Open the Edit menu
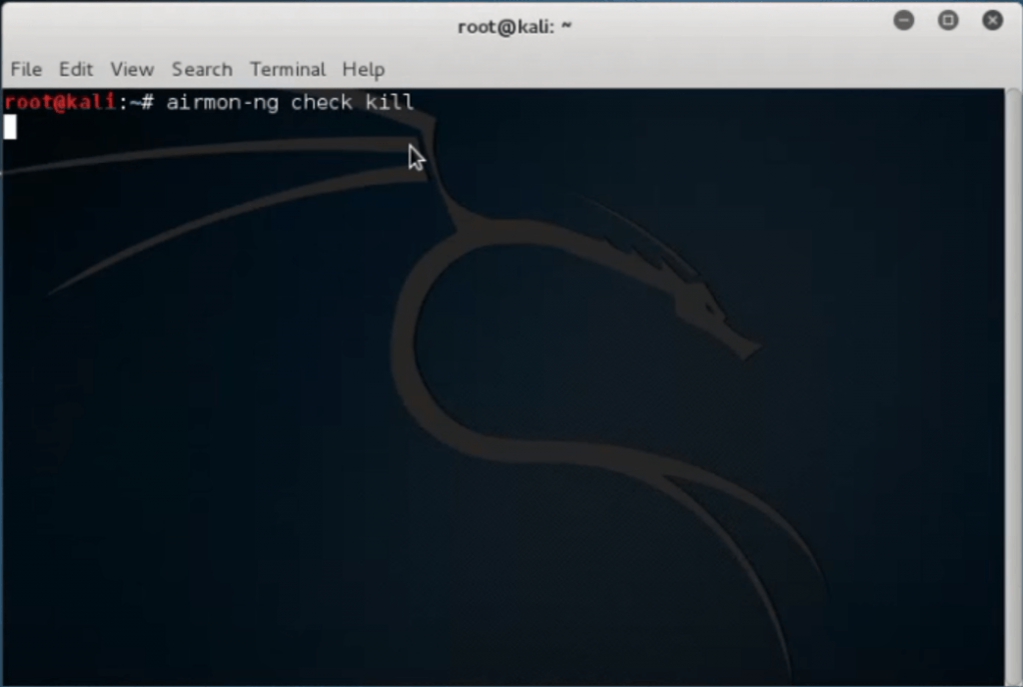 (76, 69)
